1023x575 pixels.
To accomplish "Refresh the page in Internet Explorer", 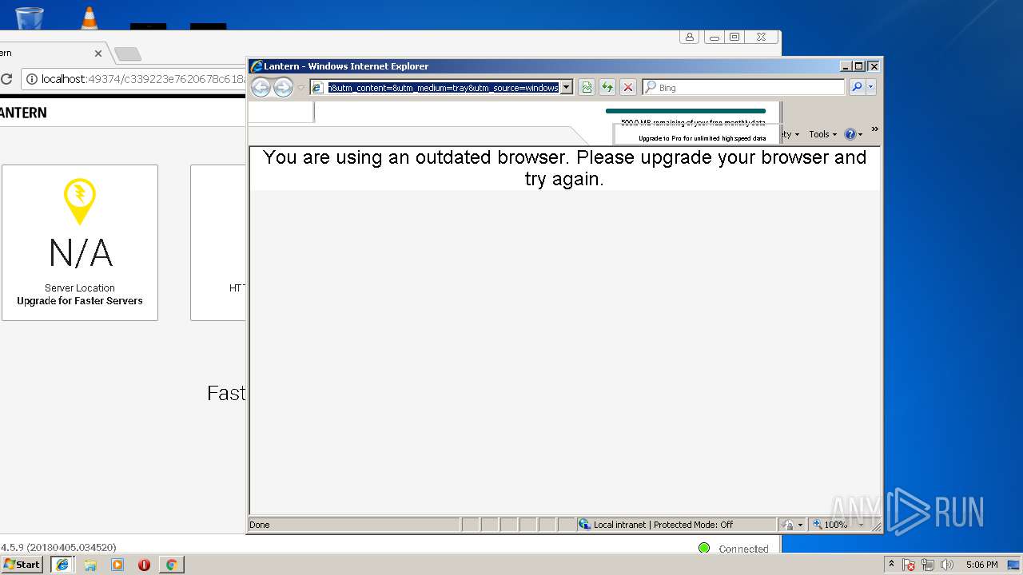I will (607, 88).
